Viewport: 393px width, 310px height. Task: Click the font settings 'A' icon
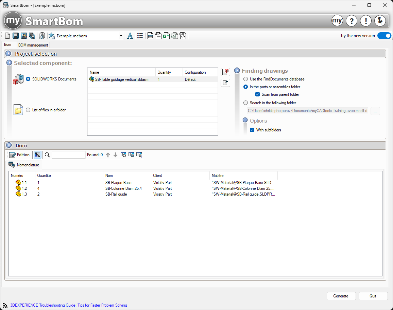[130, 36]
